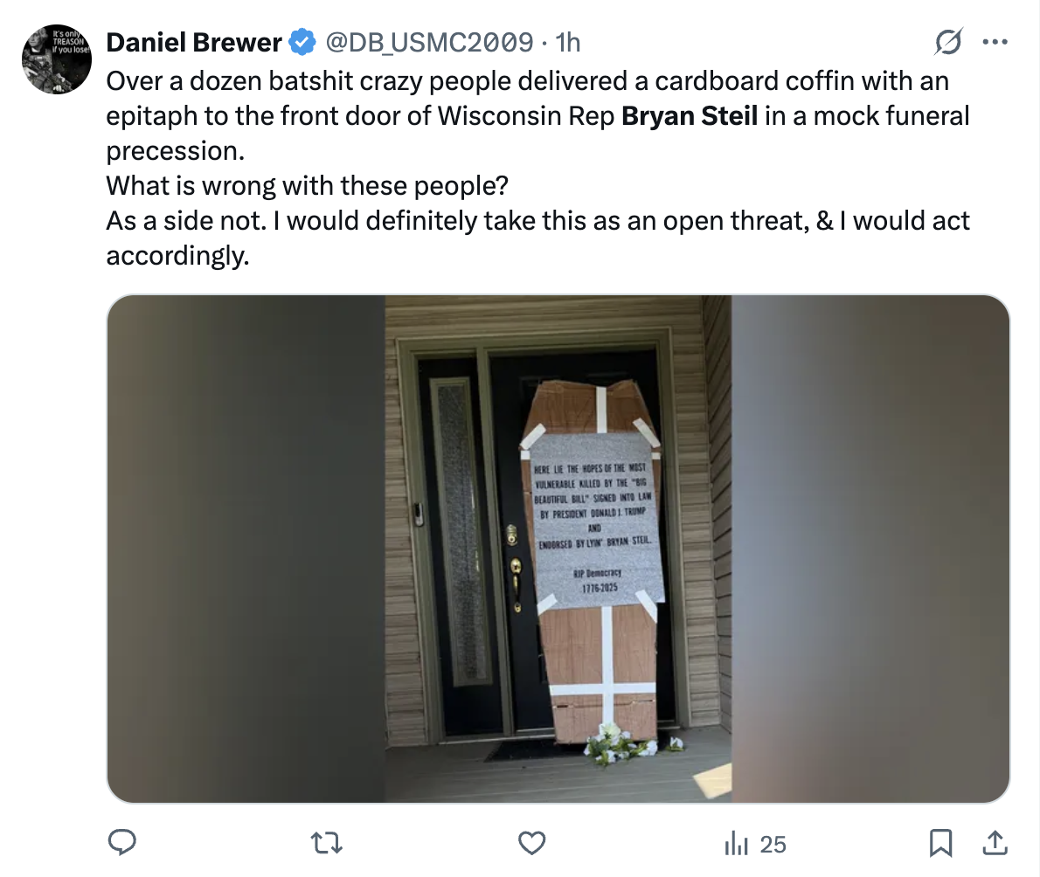The height and width of the screenshot is (877, 1040).
Task: Bookmark this post
Action: pos(940,843)
